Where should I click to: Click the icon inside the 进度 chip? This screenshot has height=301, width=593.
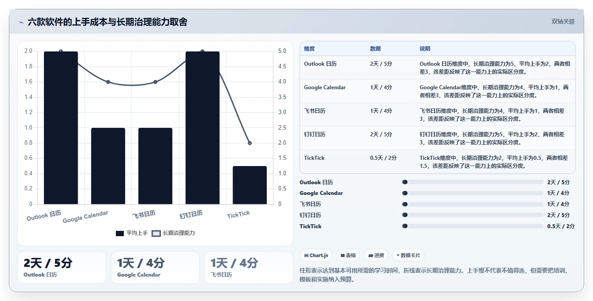(371, 255)
